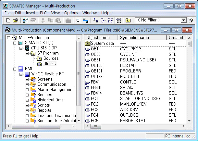Click the filter edit funnel icon
The height and width of the screenshot is (141, 198).
191,20
